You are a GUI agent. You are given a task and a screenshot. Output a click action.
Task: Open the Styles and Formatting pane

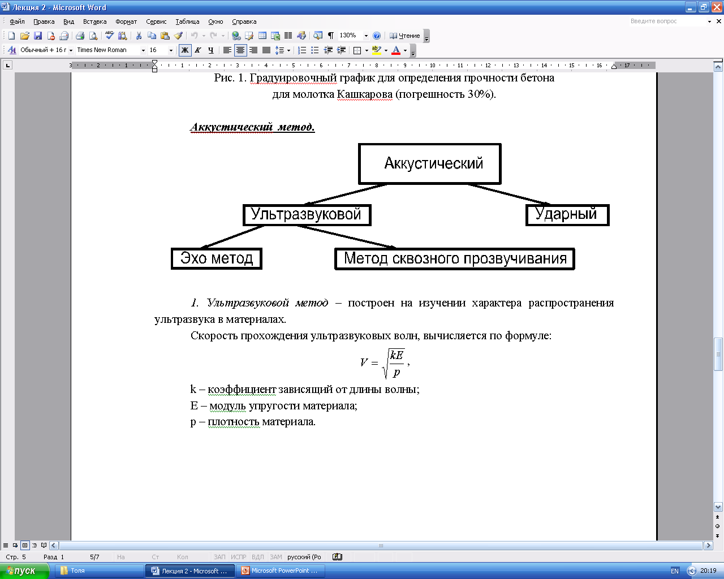pyautogui.click(x=11, y=50)
